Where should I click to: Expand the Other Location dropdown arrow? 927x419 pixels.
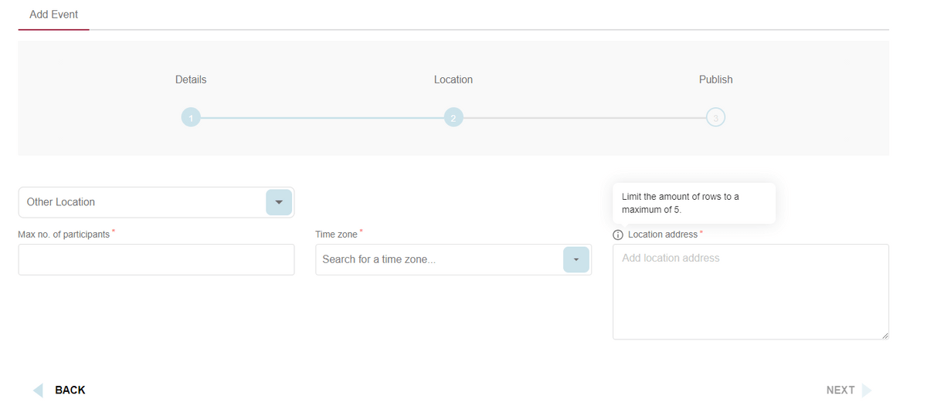[x=279, y=202]
